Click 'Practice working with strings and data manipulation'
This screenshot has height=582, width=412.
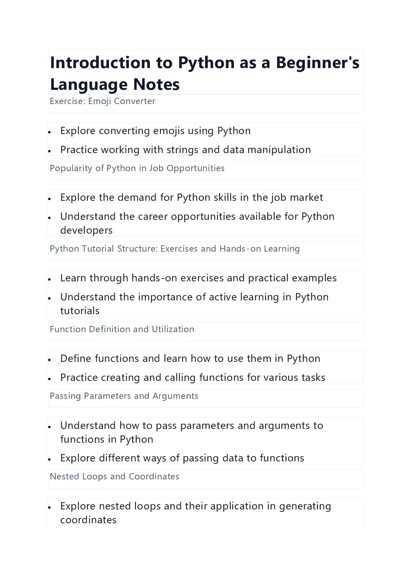(x=185, y=150)
